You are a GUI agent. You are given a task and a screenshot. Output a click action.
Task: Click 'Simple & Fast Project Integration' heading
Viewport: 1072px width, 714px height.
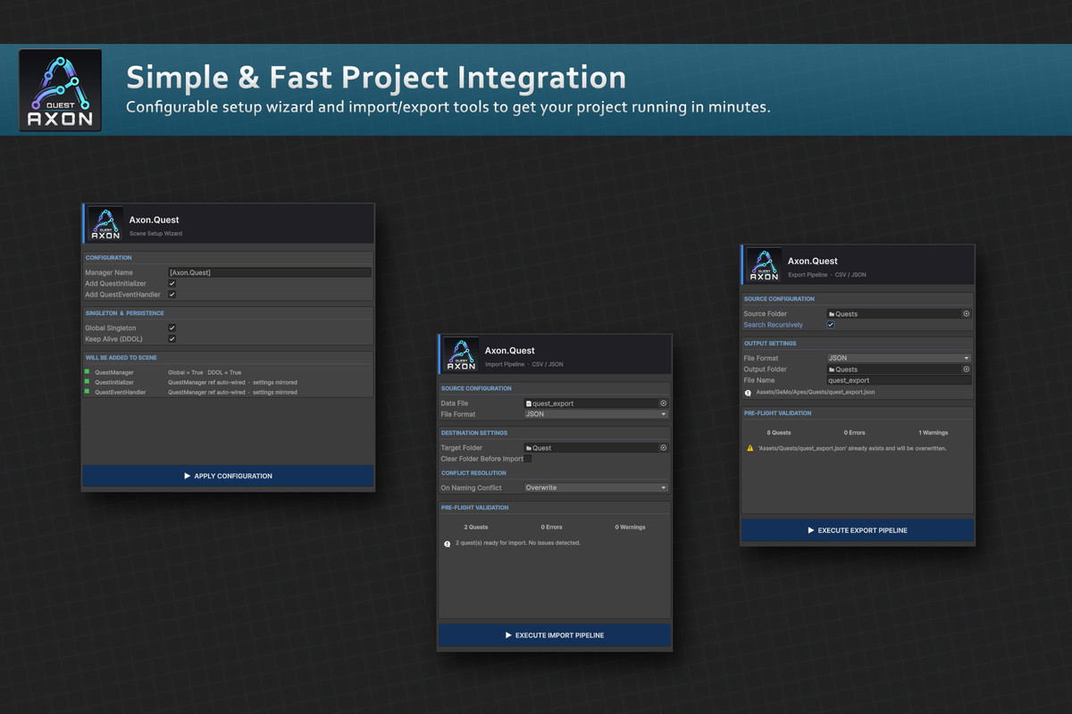pyautogui.click(x=375, y=78)
